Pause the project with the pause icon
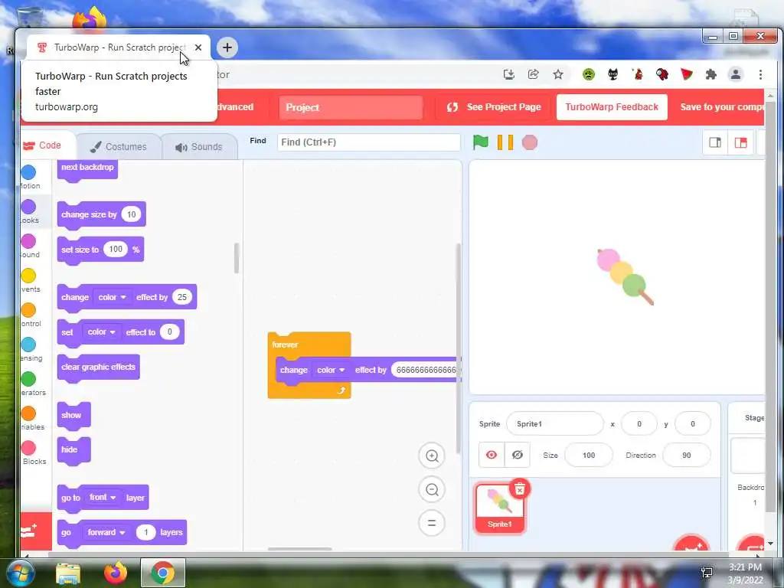This screenshot has width=784, height=588. pyautogui.click(x=505, y=142)
